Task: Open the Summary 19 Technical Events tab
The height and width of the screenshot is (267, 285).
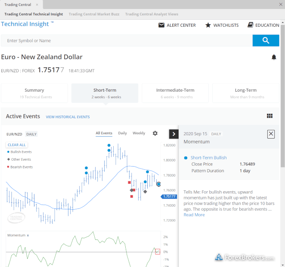Action: [x=34, y=93]
